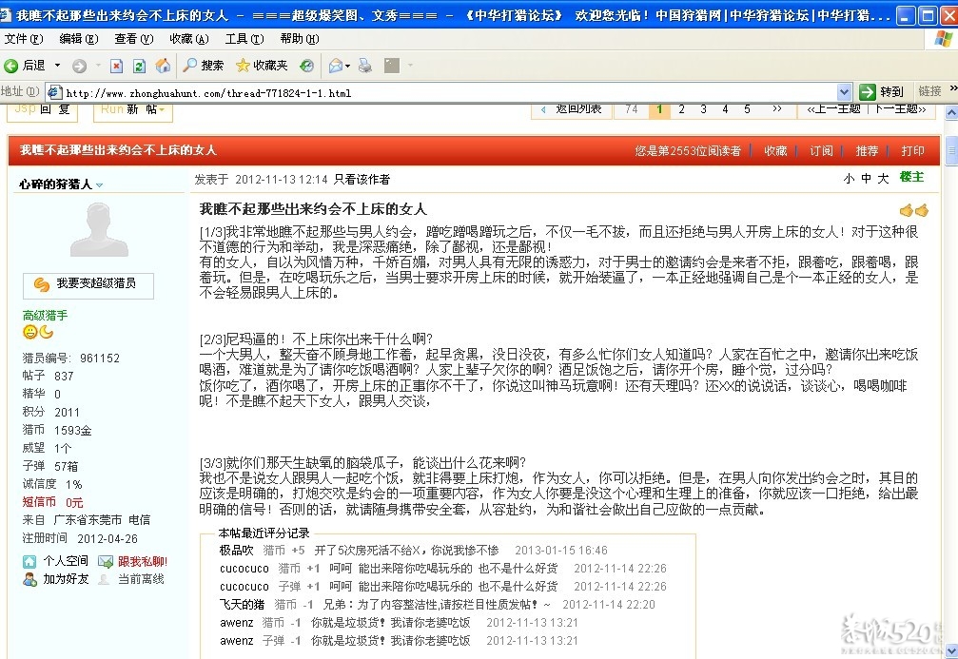The image size is (958, 659).
Task: Click the Stop loading icon
Action: 116,66
